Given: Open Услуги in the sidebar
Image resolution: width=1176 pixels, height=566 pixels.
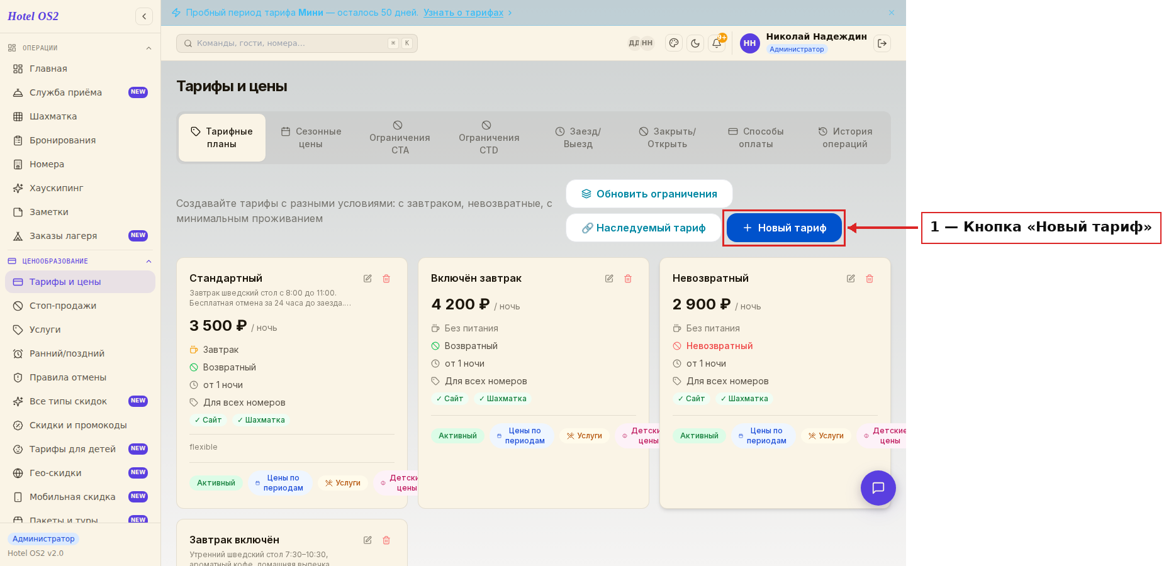Looking at the screenshot, I should coord(80,330).
